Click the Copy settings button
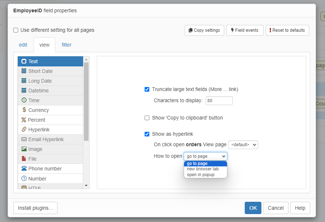Viewport: 325px width, 222px height. [204, 30]
